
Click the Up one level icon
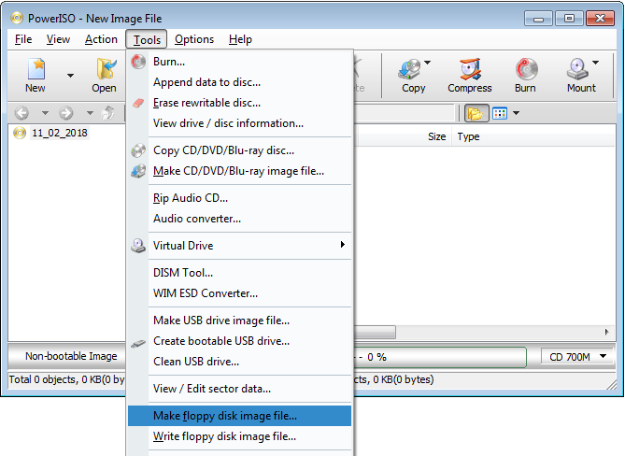(108, 113)
